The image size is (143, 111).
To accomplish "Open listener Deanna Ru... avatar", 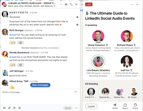I will [x=105, y=92].
